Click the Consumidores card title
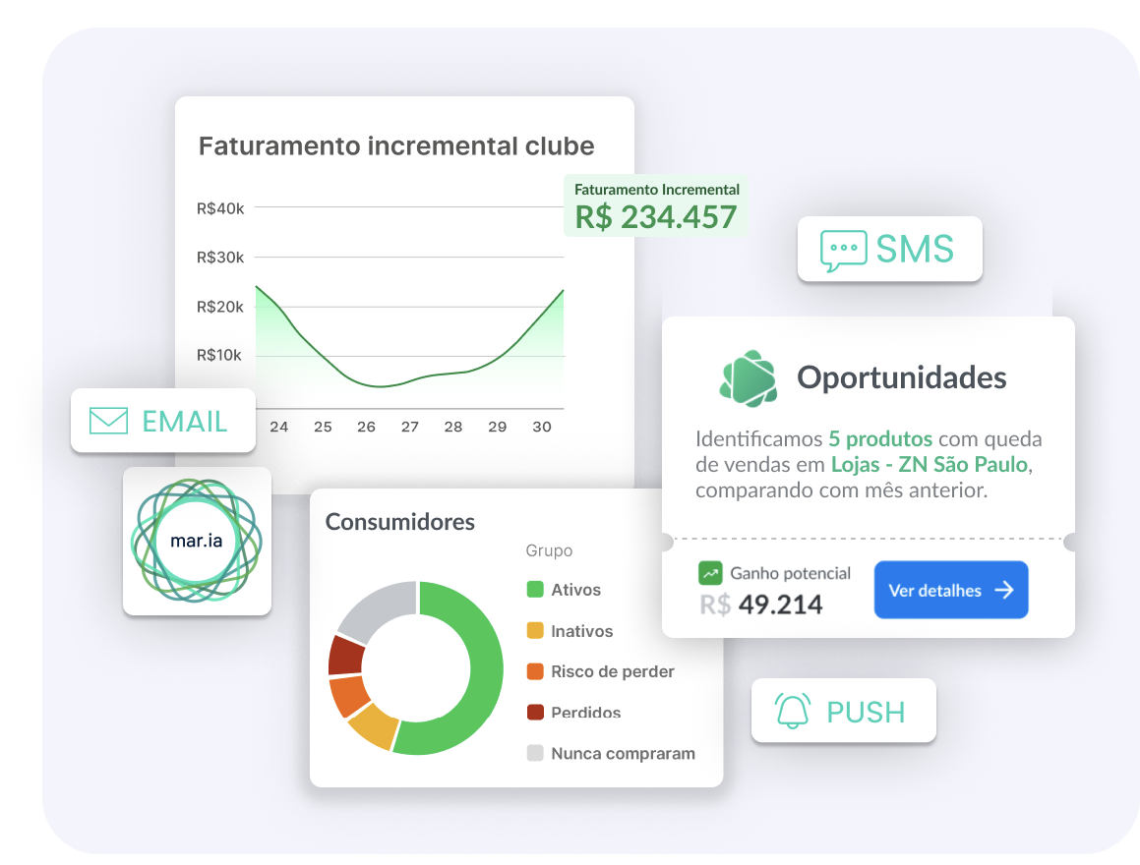The height and width of the screenshot is (865, 1140). coord(399,522)
